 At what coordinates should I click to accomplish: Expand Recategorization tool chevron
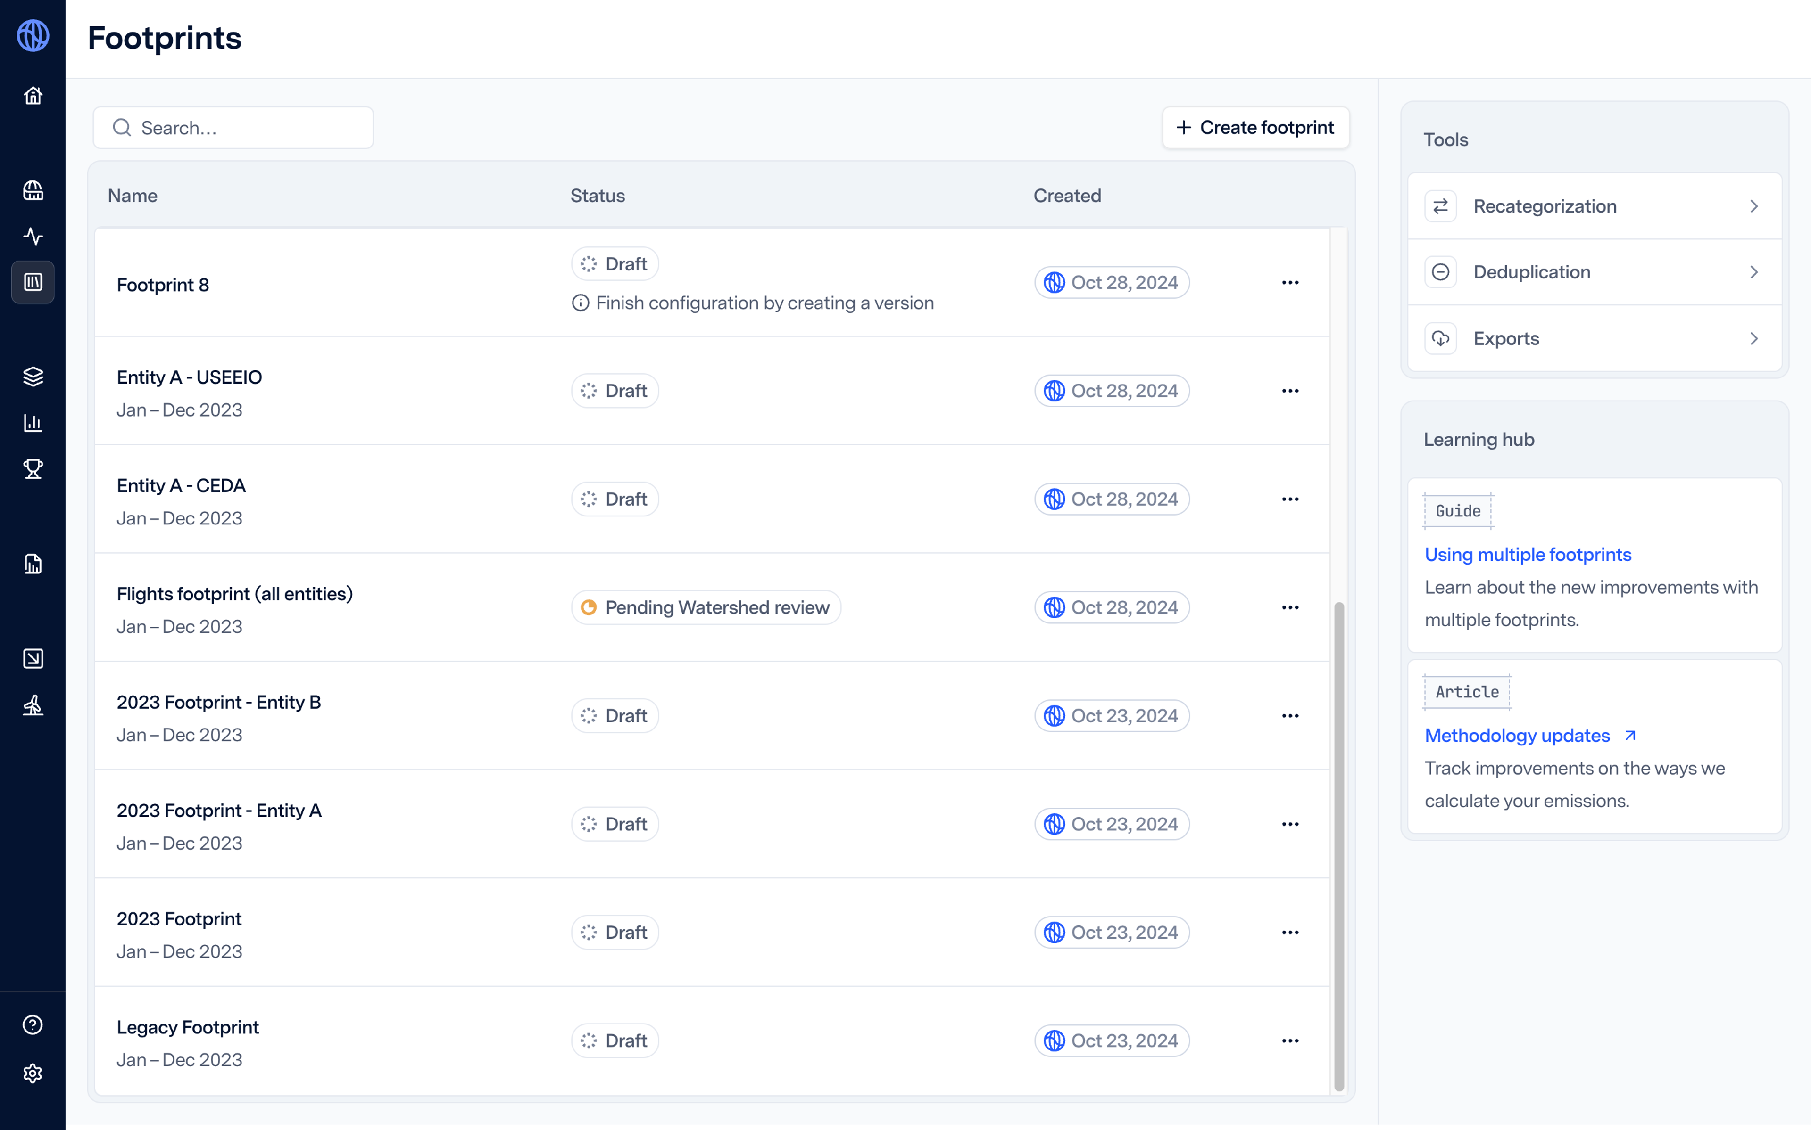(x=1753, y=206)
